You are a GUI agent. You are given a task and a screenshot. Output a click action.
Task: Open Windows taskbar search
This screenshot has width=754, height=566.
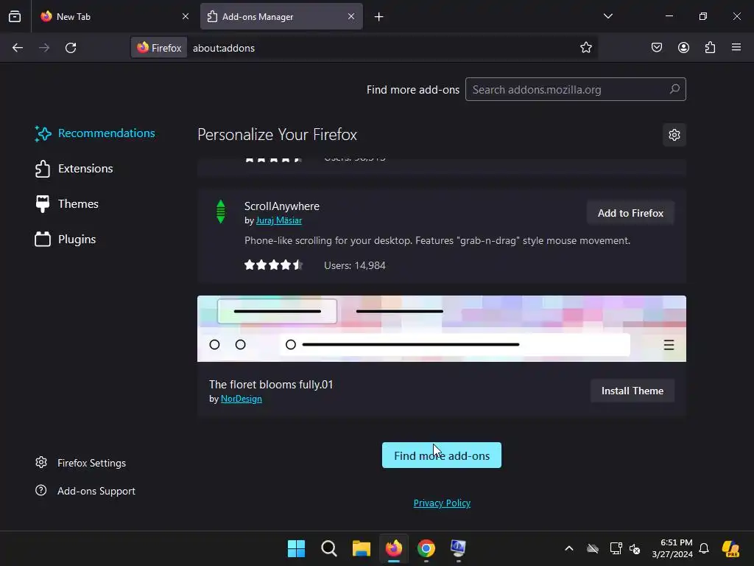point(329,548)
